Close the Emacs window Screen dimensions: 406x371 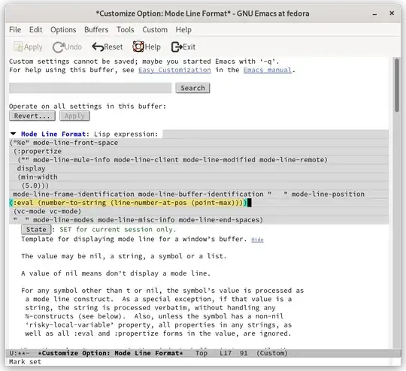point(392,13)
